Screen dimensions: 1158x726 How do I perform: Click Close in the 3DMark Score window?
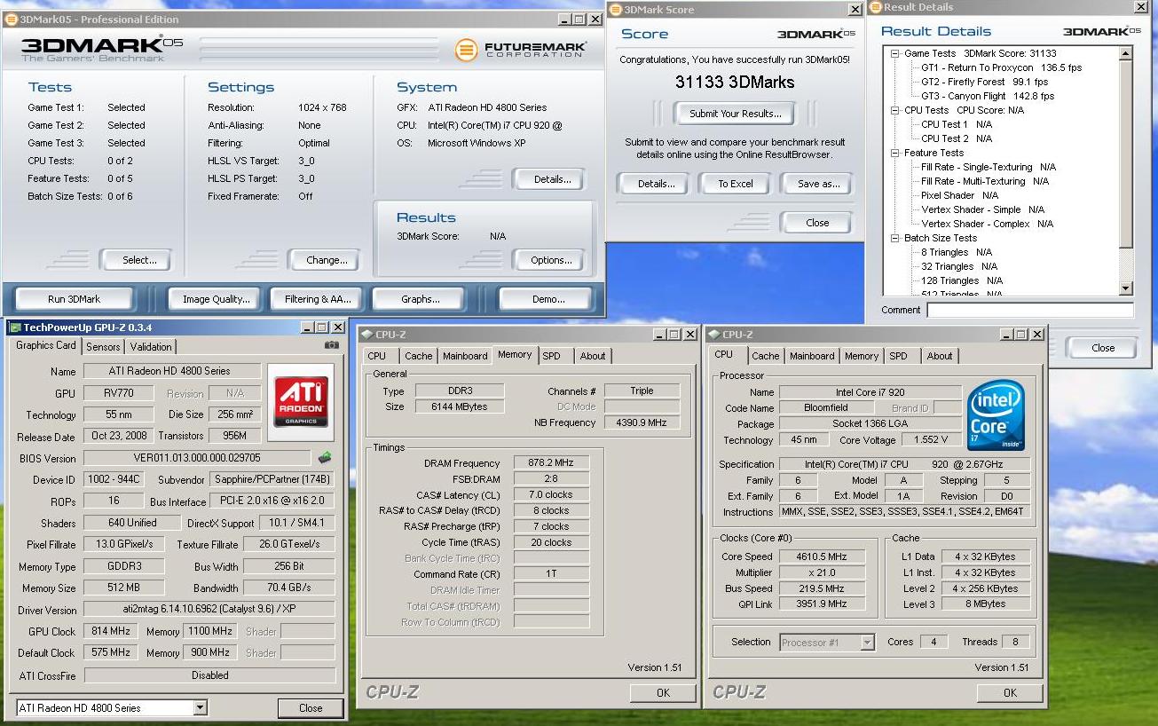tap(817, 223)
